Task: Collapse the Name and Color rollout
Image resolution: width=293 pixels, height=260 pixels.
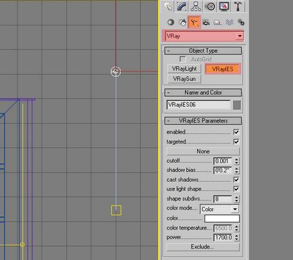Action: click(x=203, y=92)
